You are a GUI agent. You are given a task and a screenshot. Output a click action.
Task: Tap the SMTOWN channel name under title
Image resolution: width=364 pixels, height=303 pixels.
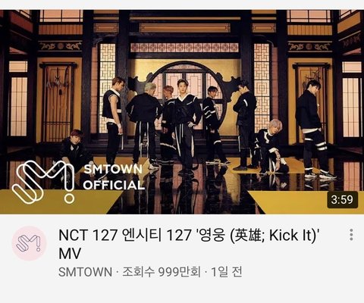click(x=85, y=272)
